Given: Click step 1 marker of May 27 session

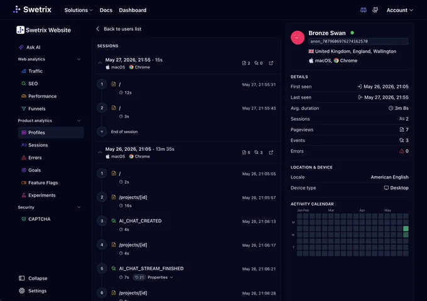Looking at the screenshot, I should coord(102,84).
